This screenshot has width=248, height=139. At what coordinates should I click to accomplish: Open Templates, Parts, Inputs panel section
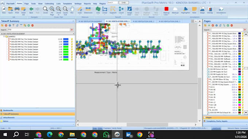pos(225,121)
